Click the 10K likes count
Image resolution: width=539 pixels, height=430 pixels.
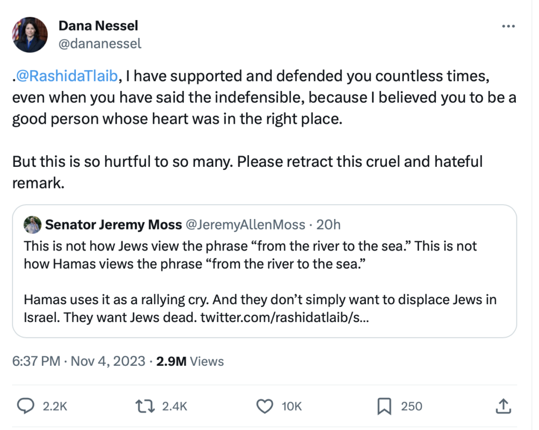pyautogui.click(x=292, y=406)
